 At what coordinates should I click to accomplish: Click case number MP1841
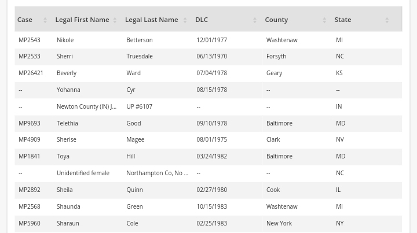click(x=30, y=157)
